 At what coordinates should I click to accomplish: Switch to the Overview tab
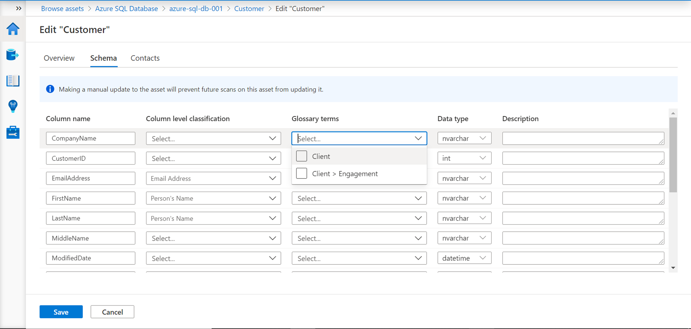59,58
